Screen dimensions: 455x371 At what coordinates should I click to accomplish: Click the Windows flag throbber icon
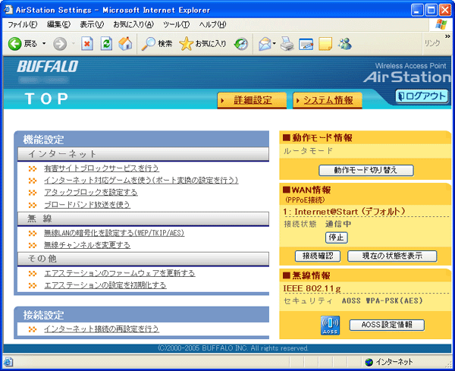coord(441,25)
